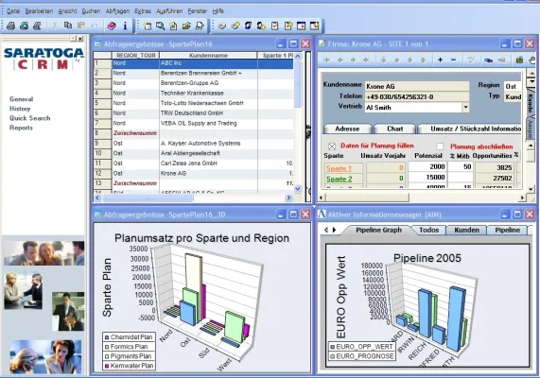Open the Fenster menu
The width and height of the screenshot is (540, 378).
(x=198, y=11)
